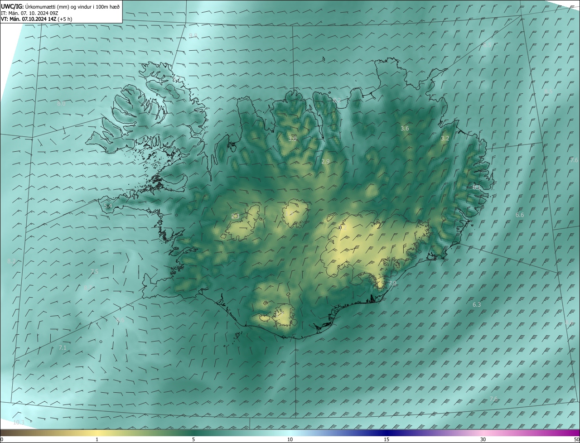
Task: Click the '9.8' value label on the map
Action: (x=193, y=36)
